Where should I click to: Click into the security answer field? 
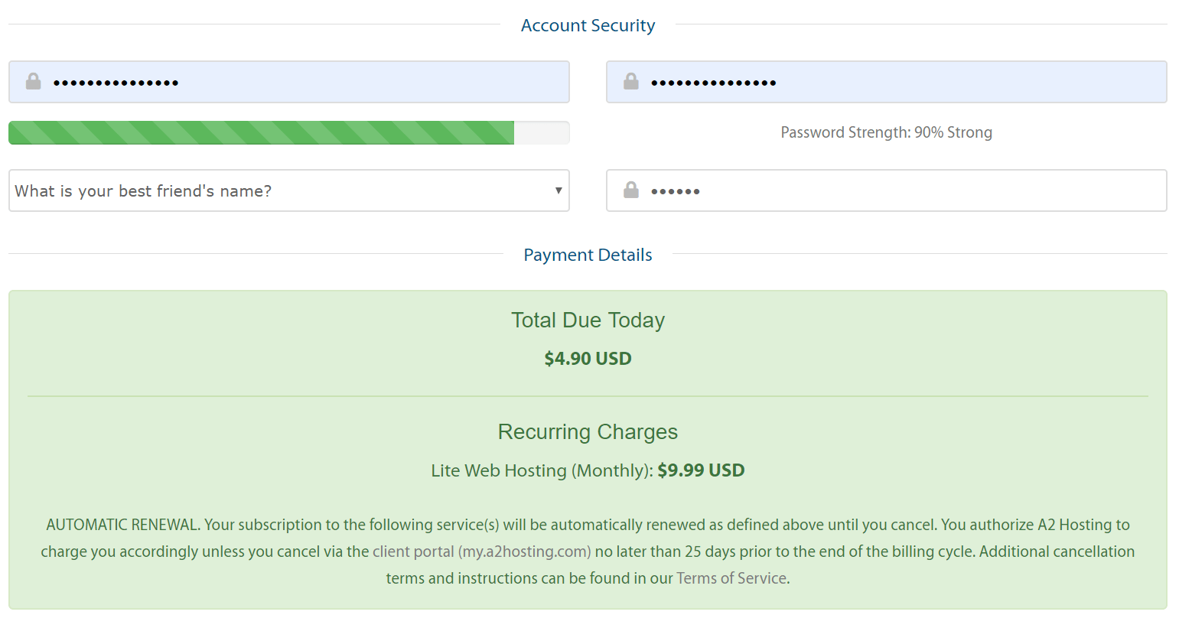pos(886,190)
